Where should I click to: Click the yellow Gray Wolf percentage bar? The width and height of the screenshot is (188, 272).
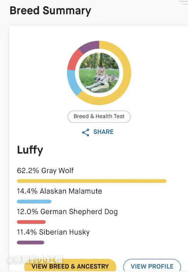tap(91, 181)
